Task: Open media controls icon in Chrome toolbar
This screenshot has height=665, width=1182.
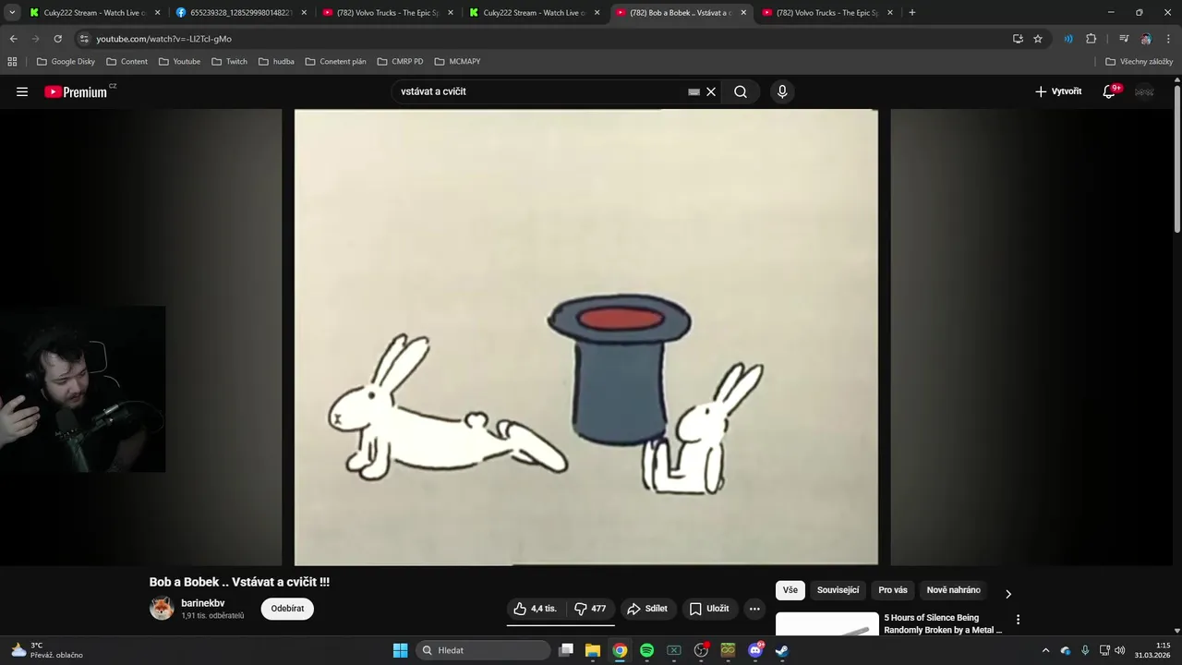Action: [x=1124, y=39]
